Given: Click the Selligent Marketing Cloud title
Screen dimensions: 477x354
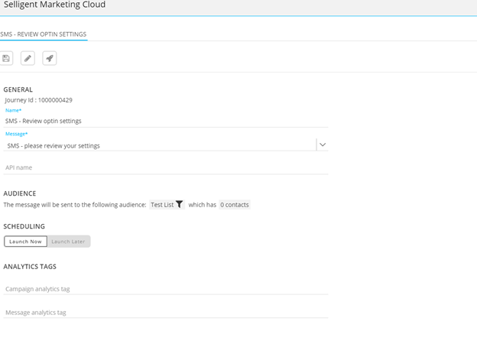Looking at the screenshot, I should [54, 5].
